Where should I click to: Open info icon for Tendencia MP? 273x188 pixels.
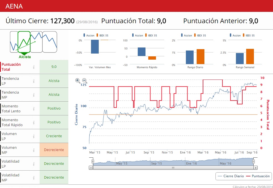tap(34, 95)
